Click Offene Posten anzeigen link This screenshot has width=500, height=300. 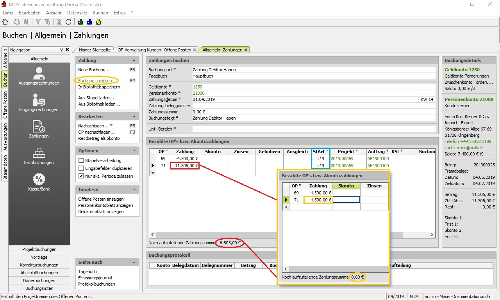point(101,199)
